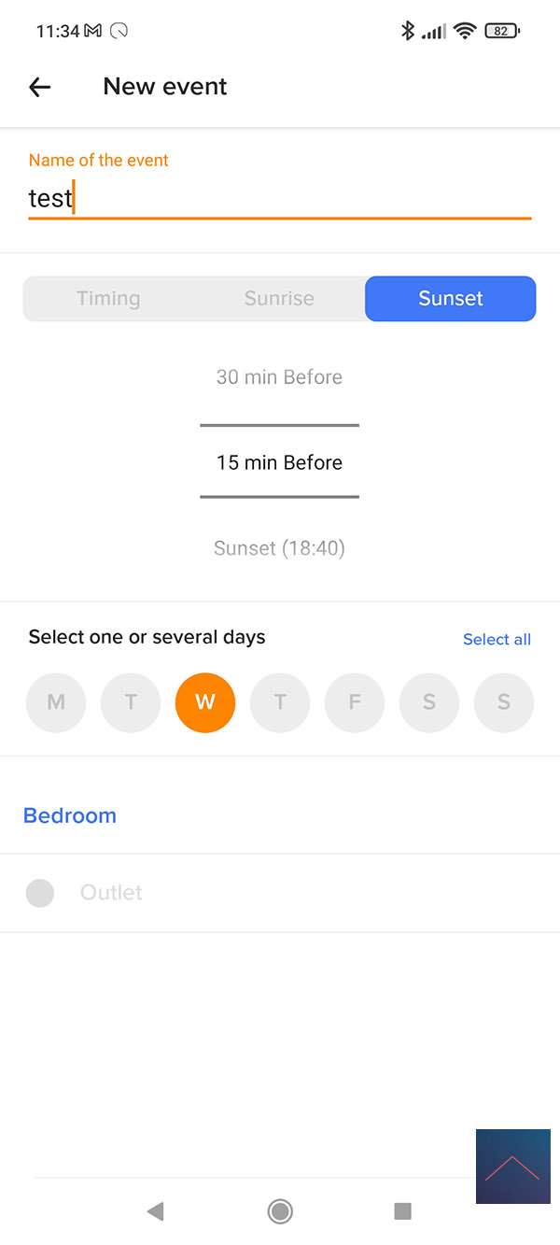Toggle Monday day circle

click(x=56, y=702)
